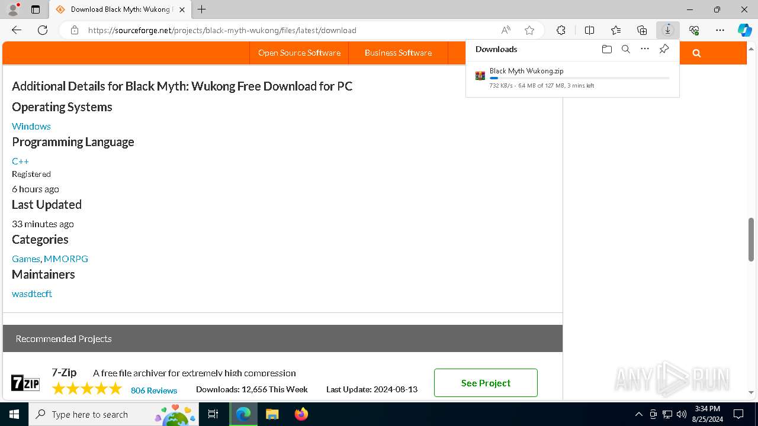758x426 pixels.
Task: Open tab actions menu icon
Action: tap(36, 9)
